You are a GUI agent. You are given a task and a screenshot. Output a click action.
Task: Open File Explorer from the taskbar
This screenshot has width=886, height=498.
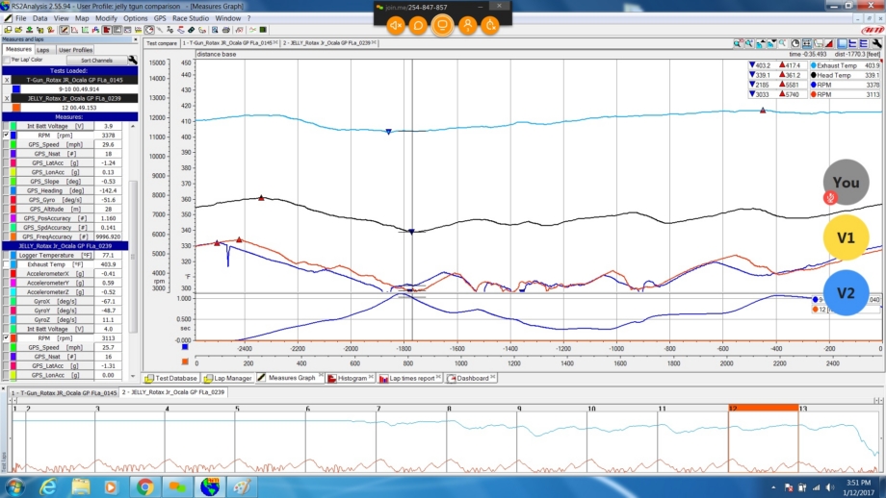tap(80, 486)
